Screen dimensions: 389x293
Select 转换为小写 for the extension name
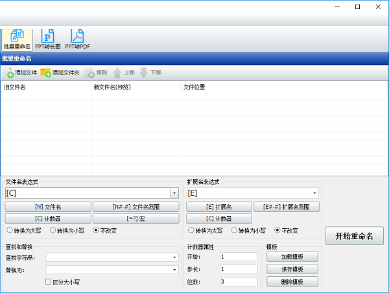(235, 230)
